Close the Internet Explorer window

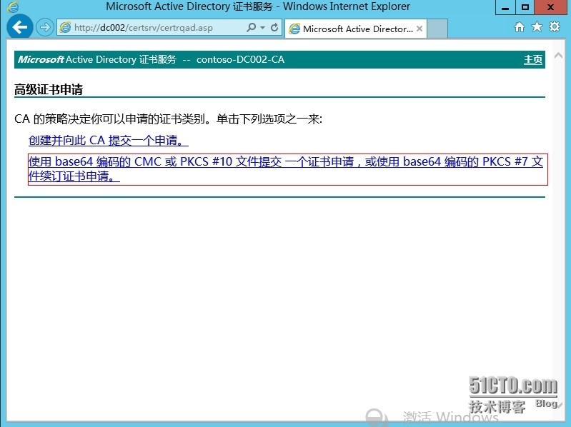click(x=550, y=7)
